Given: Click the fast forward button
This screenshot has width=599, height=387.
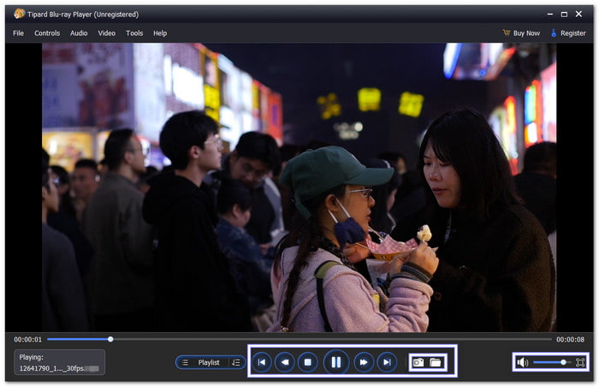Looking at the screenshot, I should point(363,362).
